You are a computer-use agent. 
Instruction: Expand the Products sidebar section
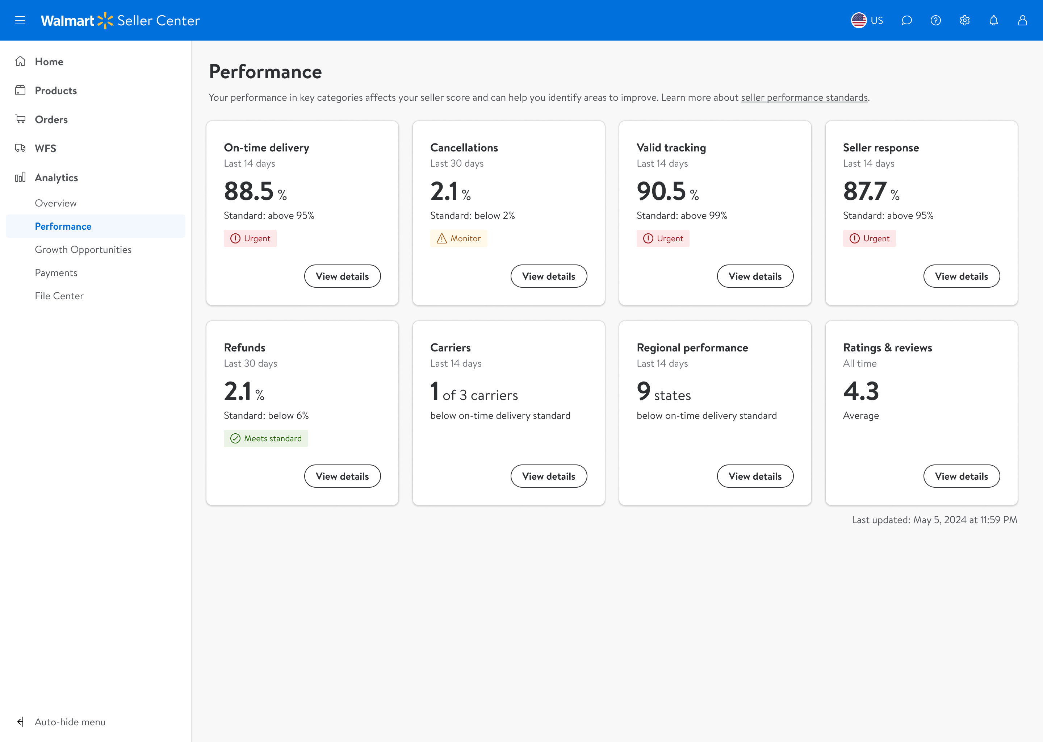tap(56, 91)
